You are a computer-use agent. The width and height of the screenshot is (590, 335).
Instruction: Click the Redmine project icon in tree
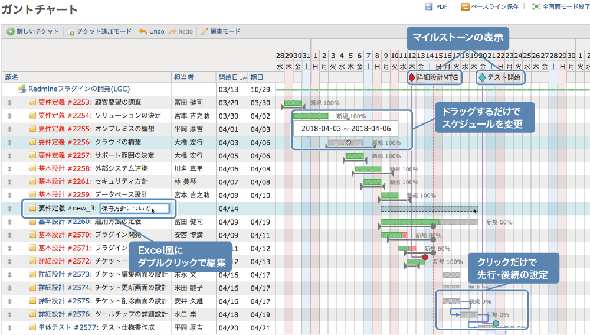(x=22, y=89)
